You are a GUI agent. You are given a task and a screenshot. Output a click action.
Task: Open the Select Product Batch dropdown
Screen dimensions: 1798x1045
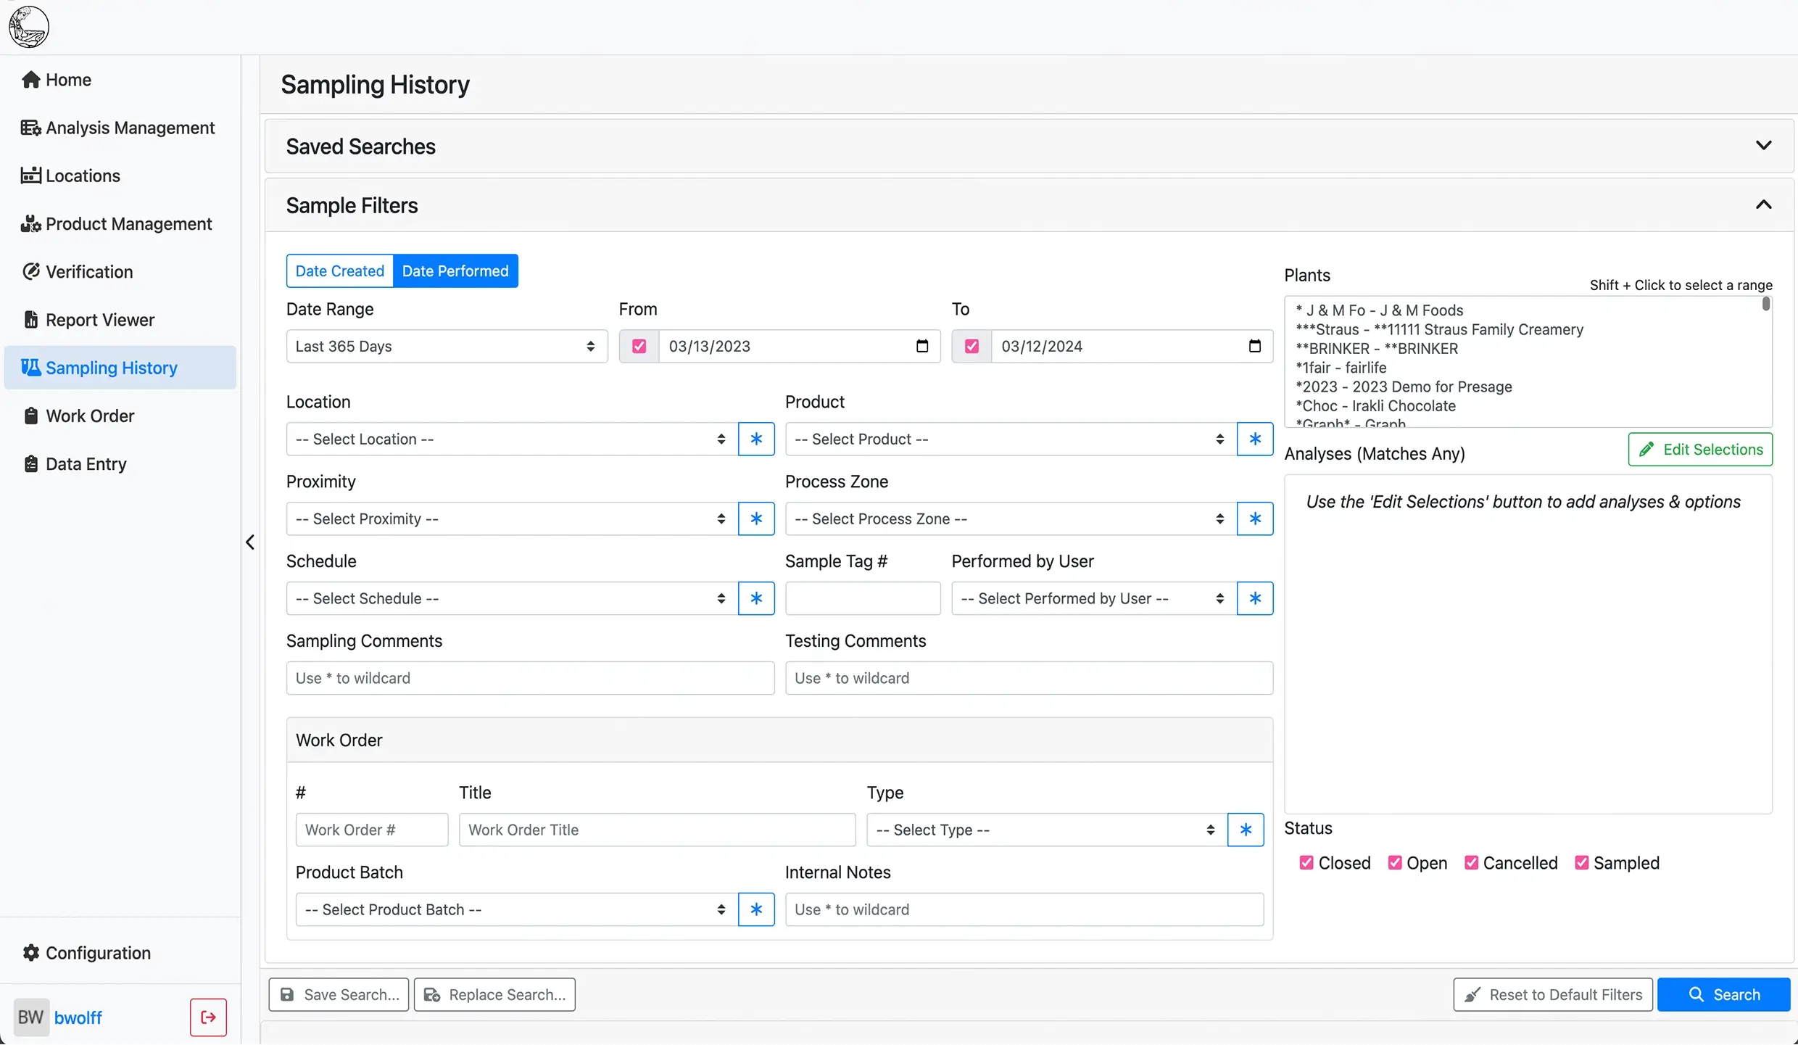coord(517,909)
